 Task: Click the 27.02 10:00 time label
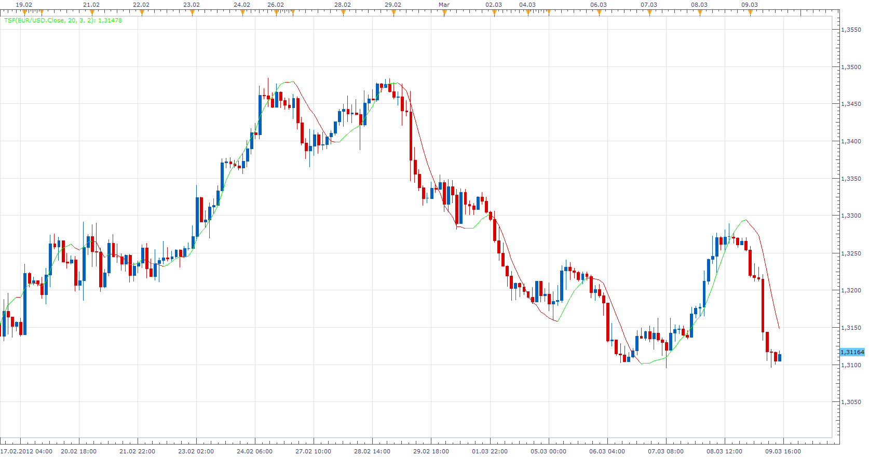coord(313,451)
